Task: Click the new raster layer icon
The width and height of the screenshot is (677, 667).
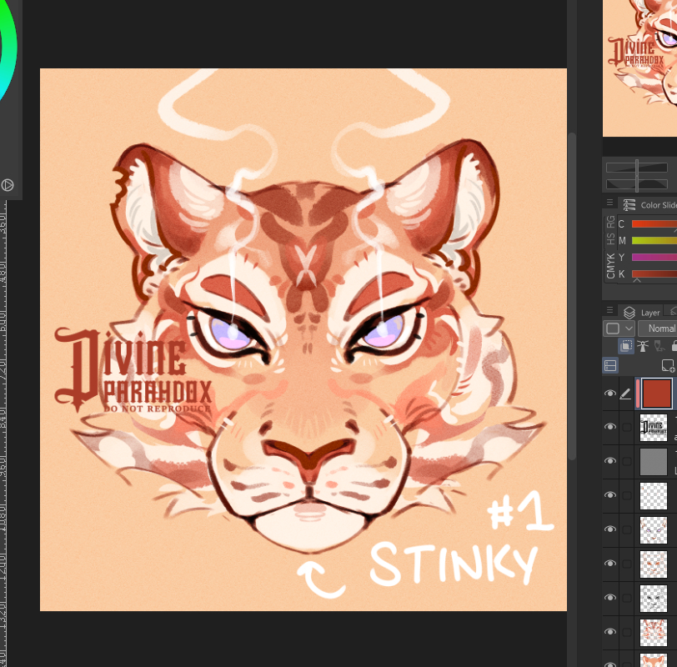Action: (x=667, y=365)
